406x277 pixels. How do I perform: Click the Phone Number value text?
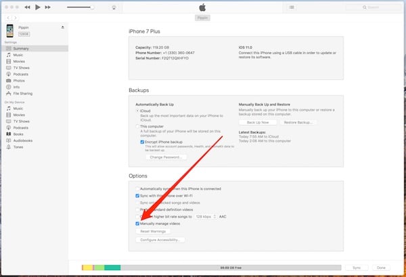179,53
